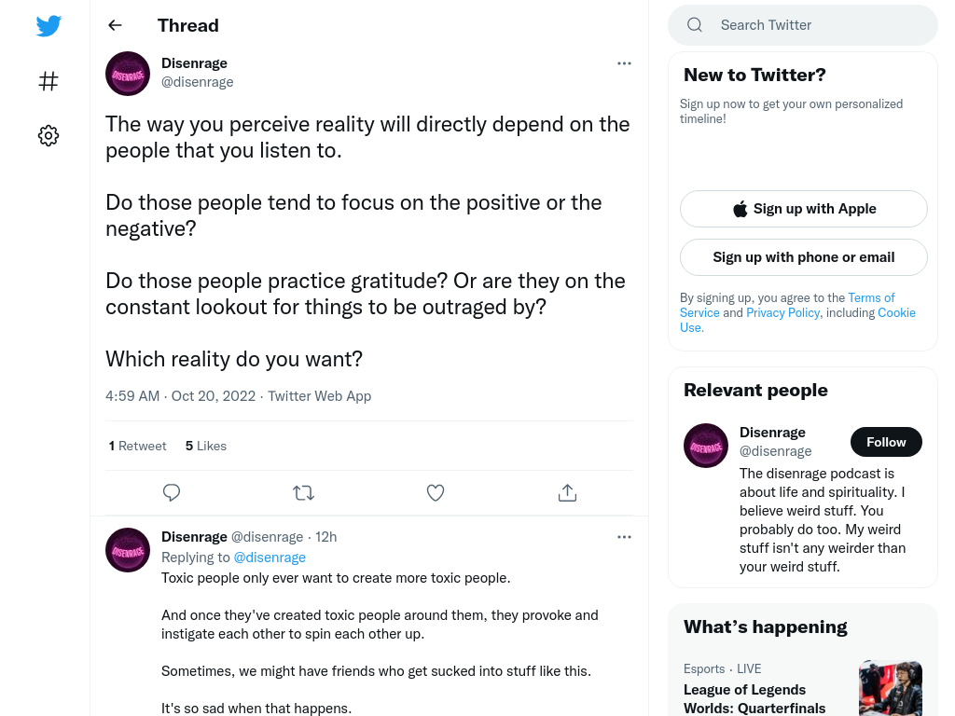Sign up with Apple

click(x=803, y=209)
